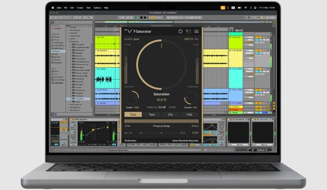Screen dimensions: 327x190
Task: Click the Techivation logo beside T-Saturator title
Action: pyautogui.click(x=128, y=32)
